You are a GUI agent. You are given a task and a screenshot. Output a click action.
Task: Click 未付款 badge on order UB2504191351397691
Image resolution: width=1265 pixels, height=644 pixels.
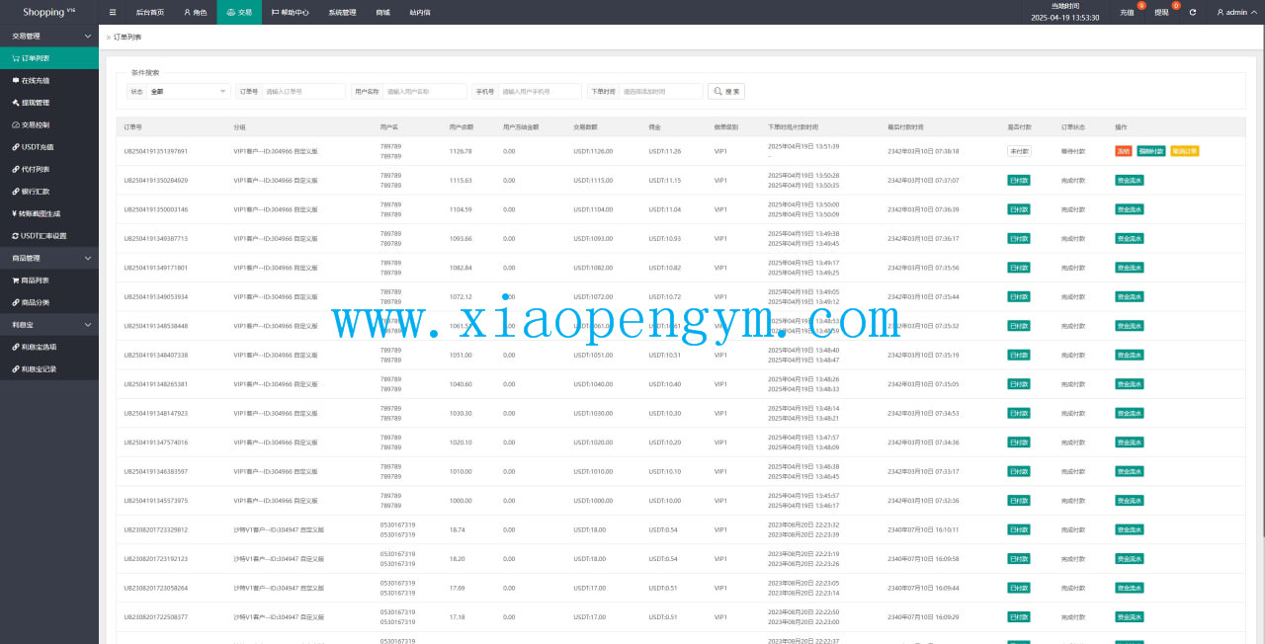click(x=1019, y=151)
